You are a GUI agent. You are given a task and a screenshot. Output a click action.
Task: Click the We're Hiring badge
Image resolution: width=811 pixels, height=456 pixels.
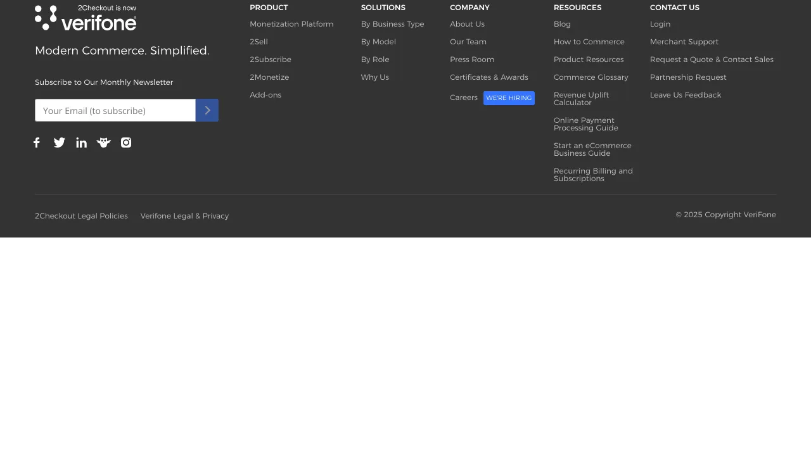pyautogui.click(x=509, y=98)
